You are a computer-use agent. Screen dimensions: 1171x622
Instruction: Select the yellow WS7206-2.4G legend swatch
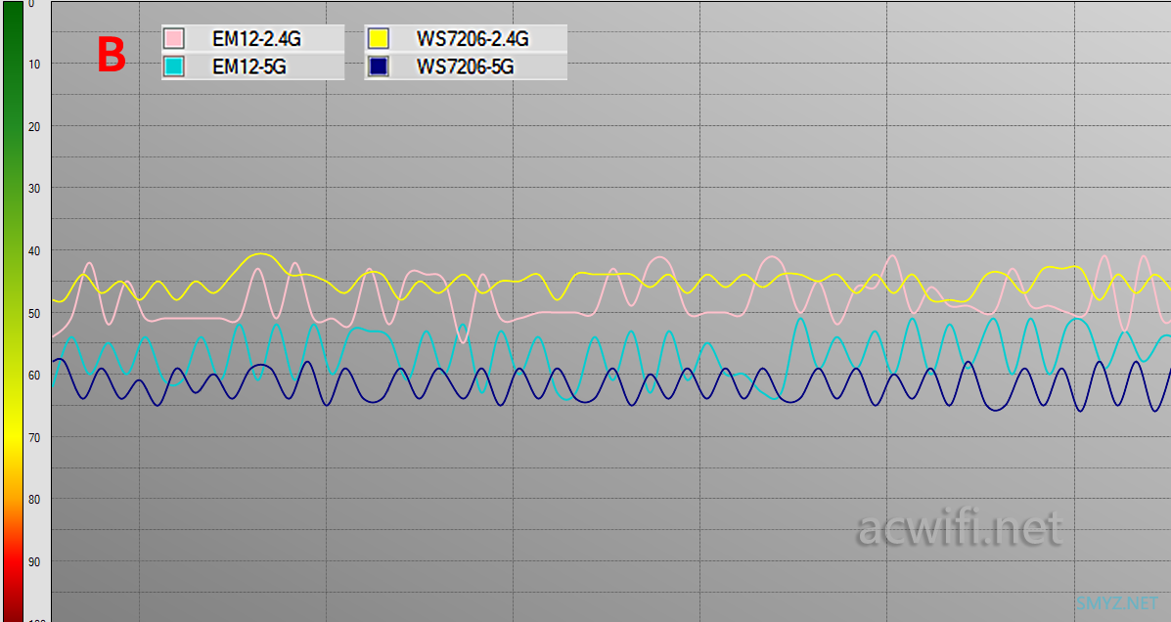(379, 38)
